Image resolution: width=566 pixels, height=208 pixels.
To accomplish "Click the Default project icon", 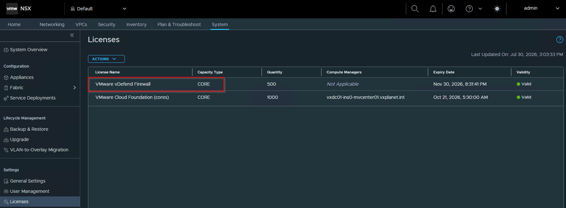I will coord(73,9).
